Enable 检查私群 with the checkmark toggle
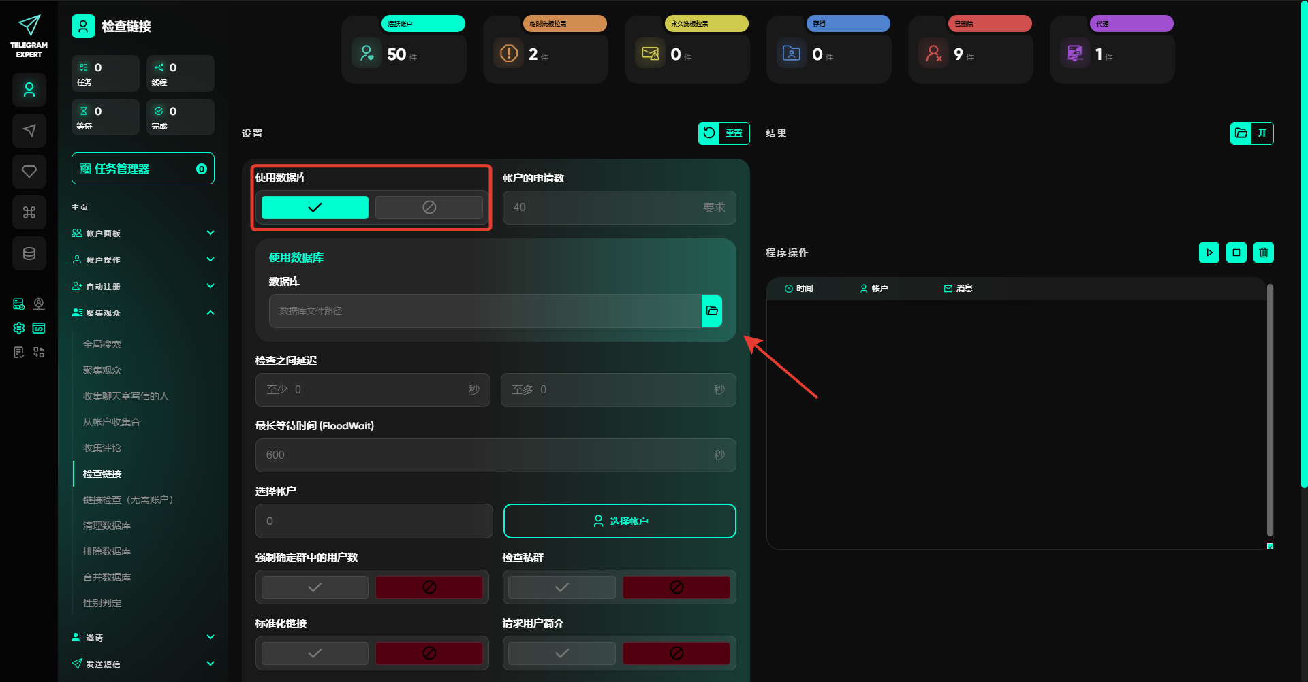Image resolution: width=1308 pixels, height=682 pixels. pyautogui.click(x=561, y=587)
